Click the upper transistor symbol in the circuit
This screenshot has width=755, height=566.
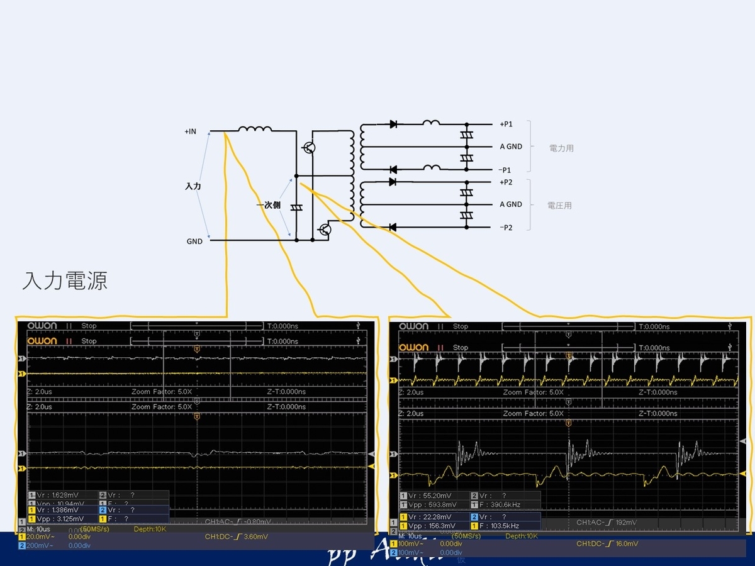(308, 148)
